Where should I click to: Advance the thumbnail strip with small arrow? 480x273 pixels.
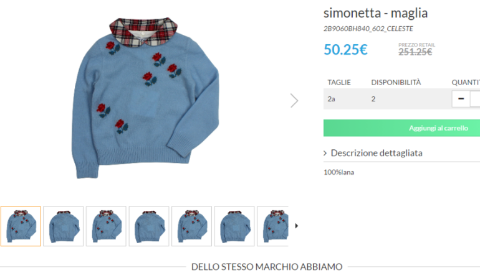pos(296,226)
